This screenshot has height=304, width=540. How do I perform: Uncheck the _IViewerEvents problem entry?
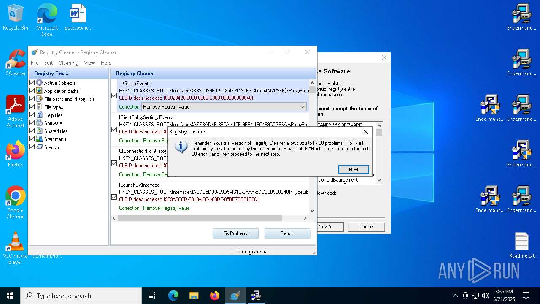pos(114,96)
